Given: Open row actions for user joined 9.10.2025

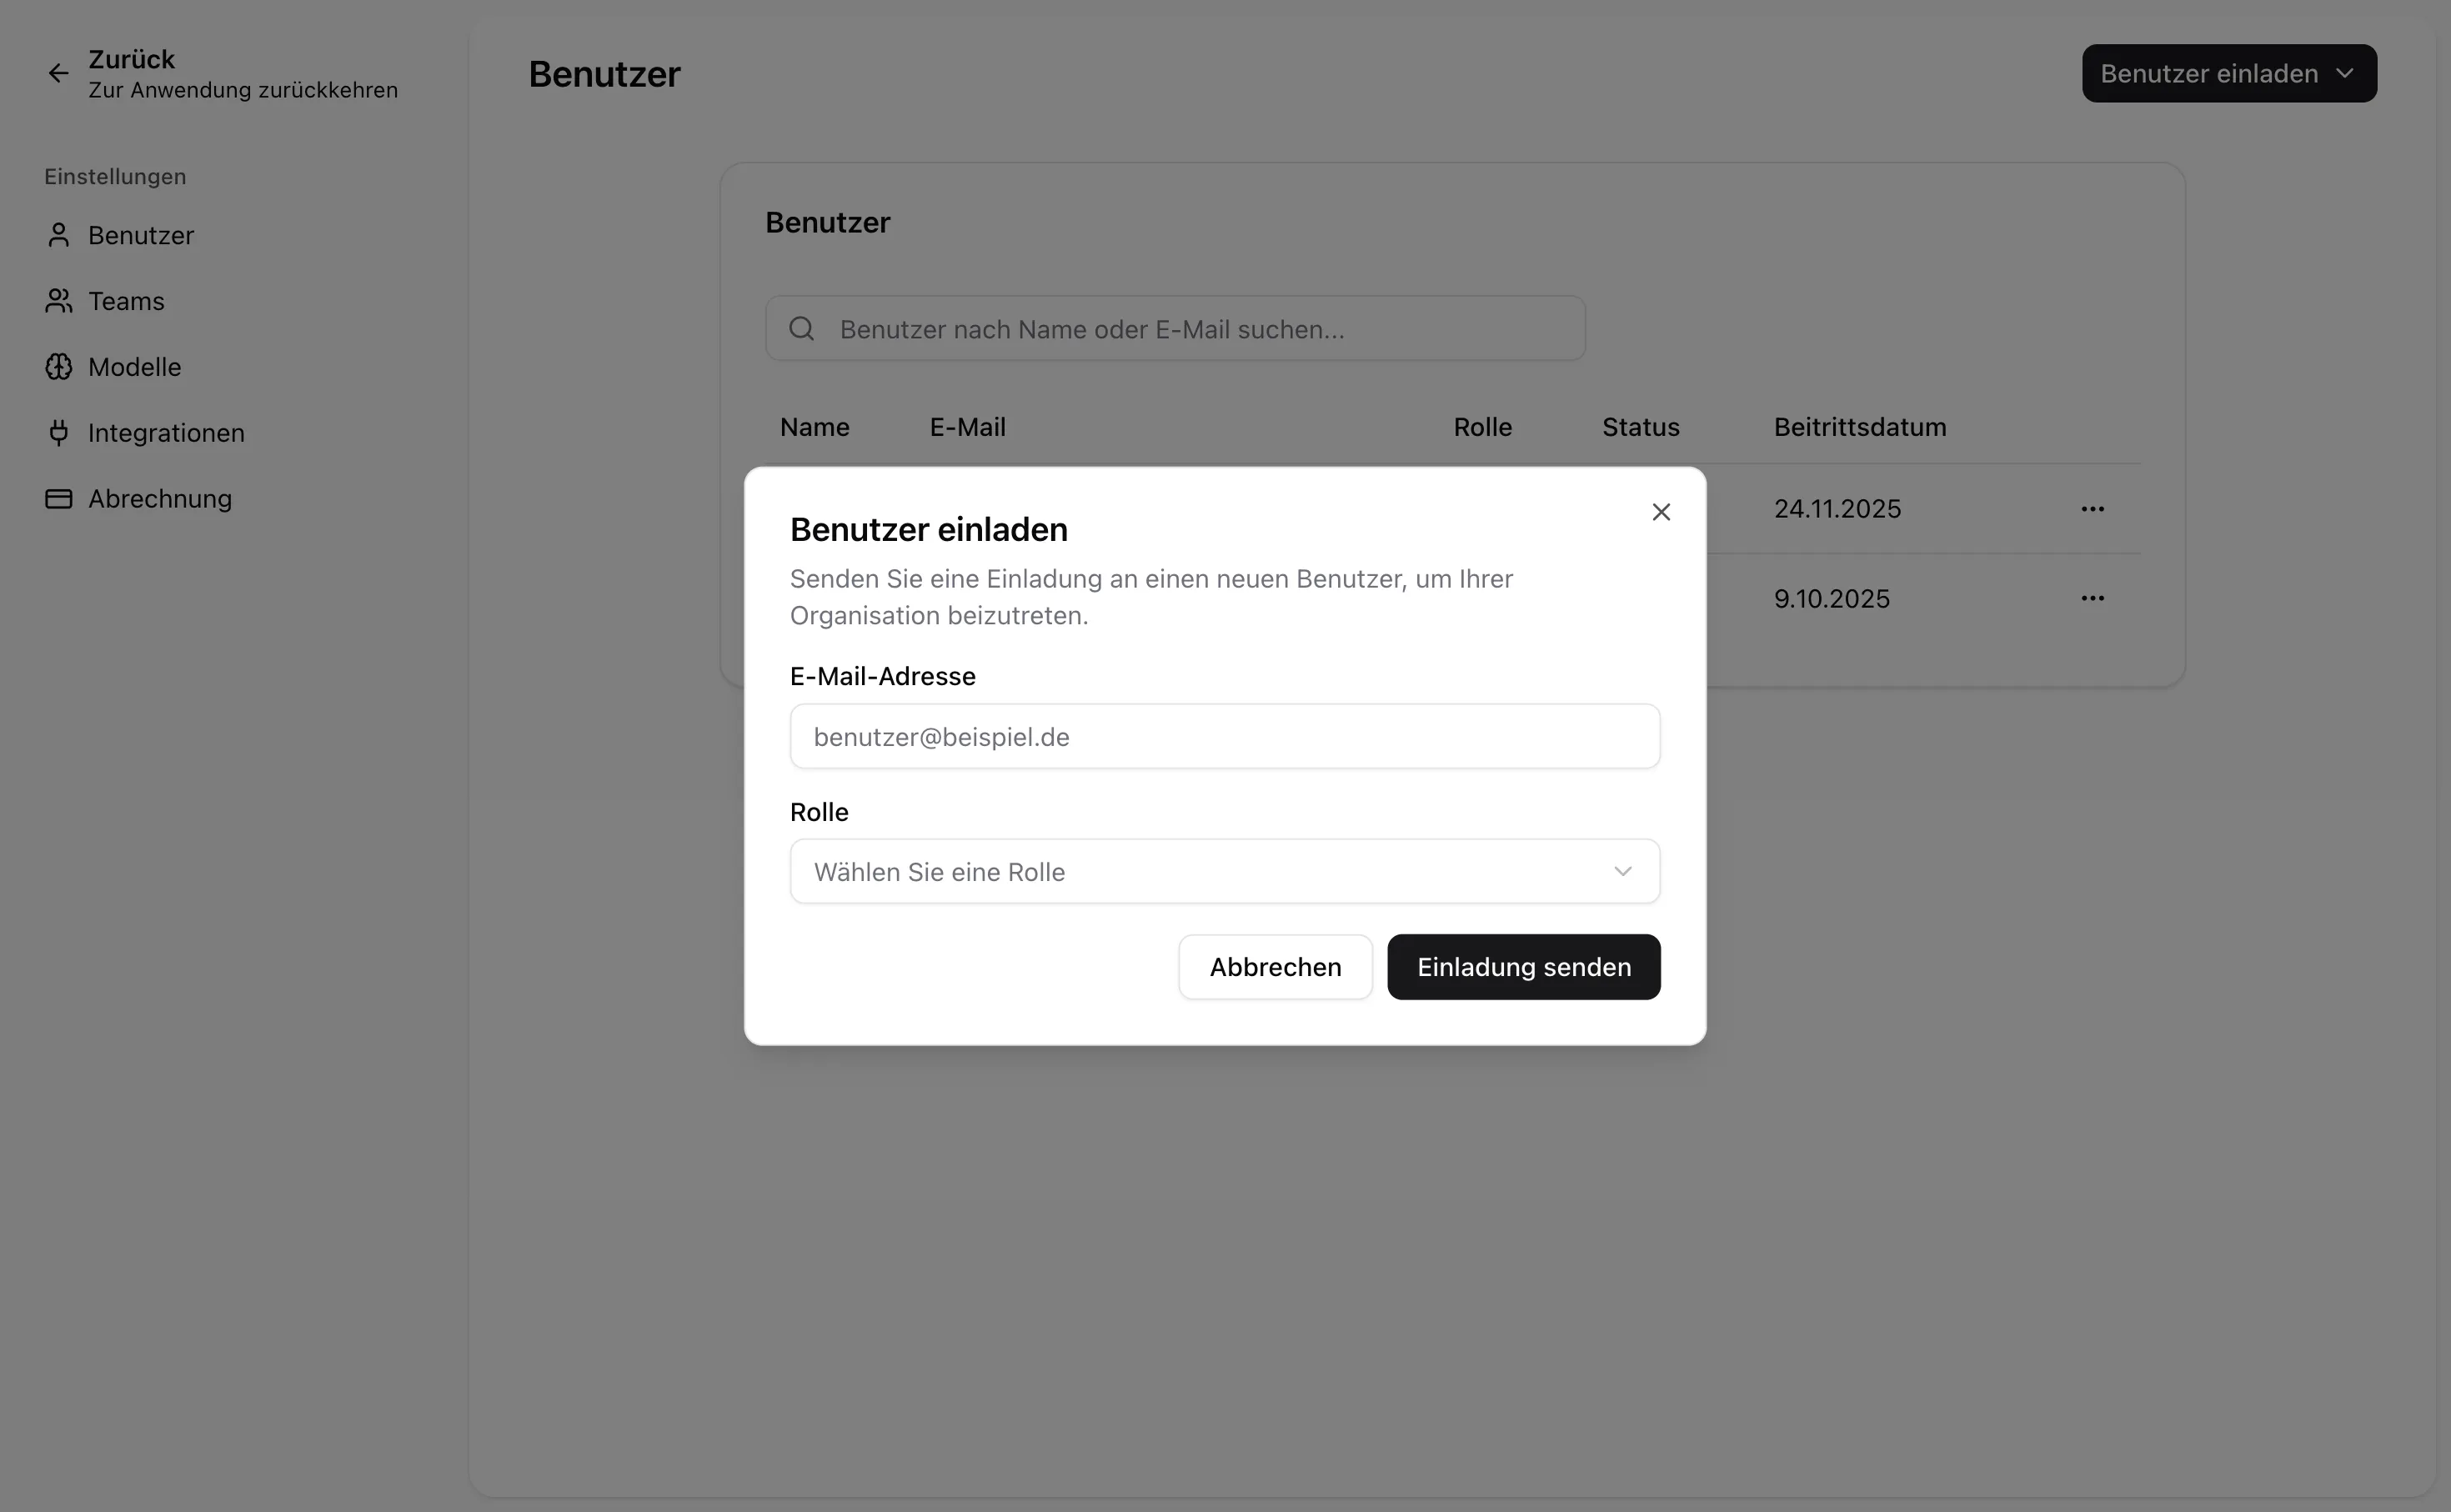Looking at the screenshot, I should coord(2092,598).
